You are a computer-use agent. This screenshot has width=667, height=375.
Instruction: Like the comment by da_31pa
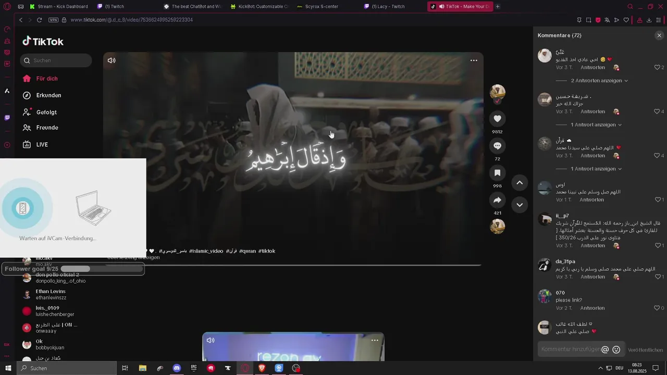[658, 277]
